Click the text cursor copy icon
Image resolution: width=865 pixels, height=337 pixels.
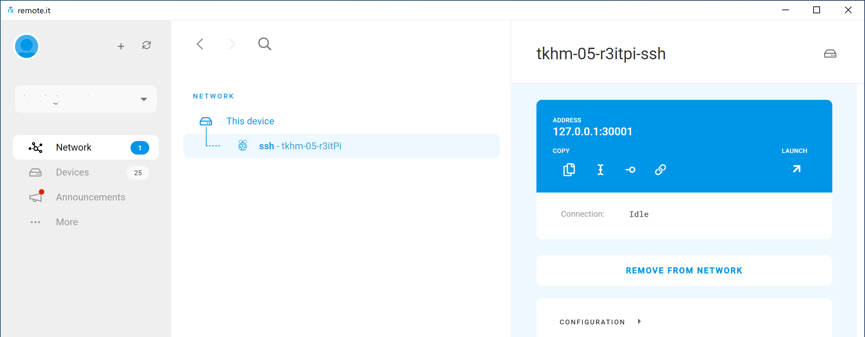pyautogui.click(x=601, y=170)
